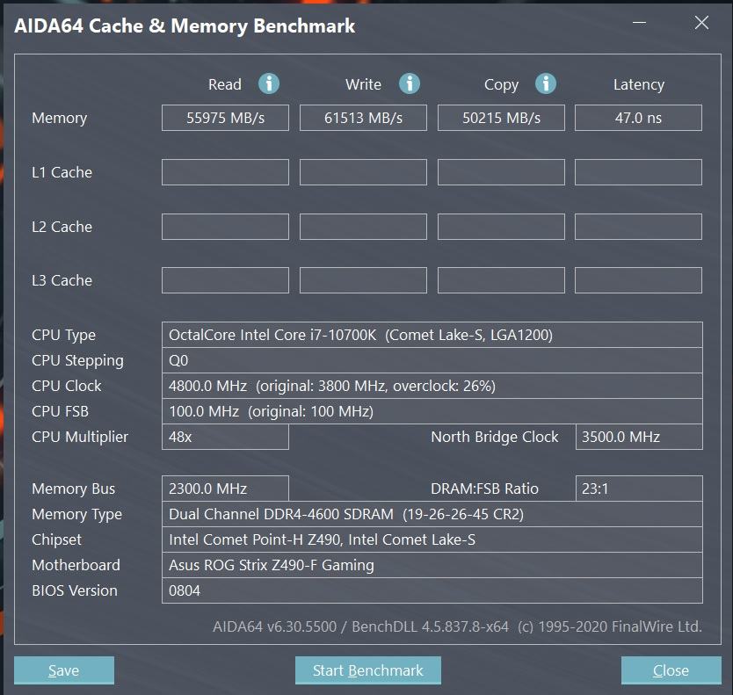Click Memory Bus value 2300.0 MHz

point(225,489)
